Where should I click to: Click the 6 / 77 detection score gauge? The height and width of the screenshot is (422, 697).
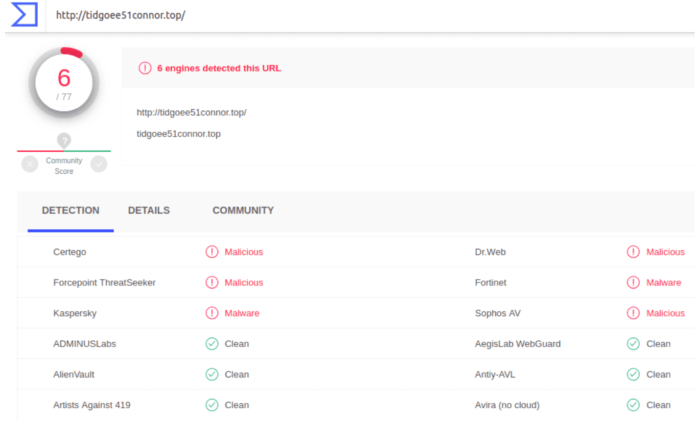point(64,84)
